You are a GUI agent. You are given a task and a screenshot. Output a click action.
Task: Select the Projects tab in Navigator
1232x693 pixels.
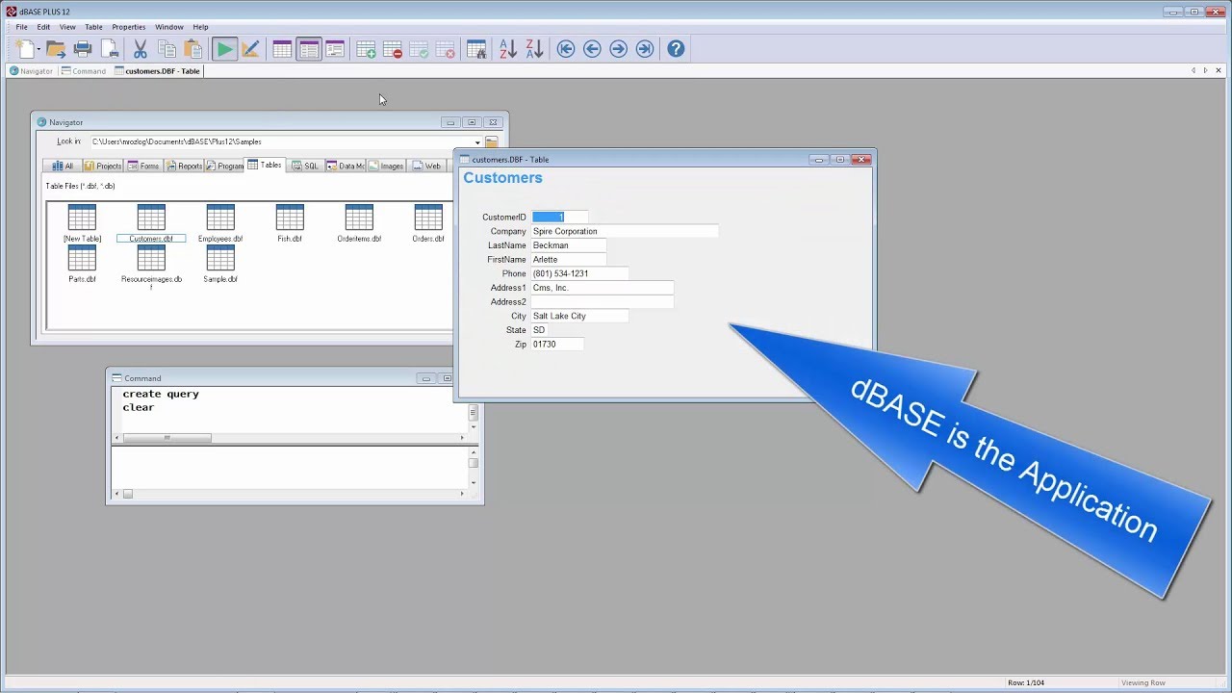[x=102, y=166]
